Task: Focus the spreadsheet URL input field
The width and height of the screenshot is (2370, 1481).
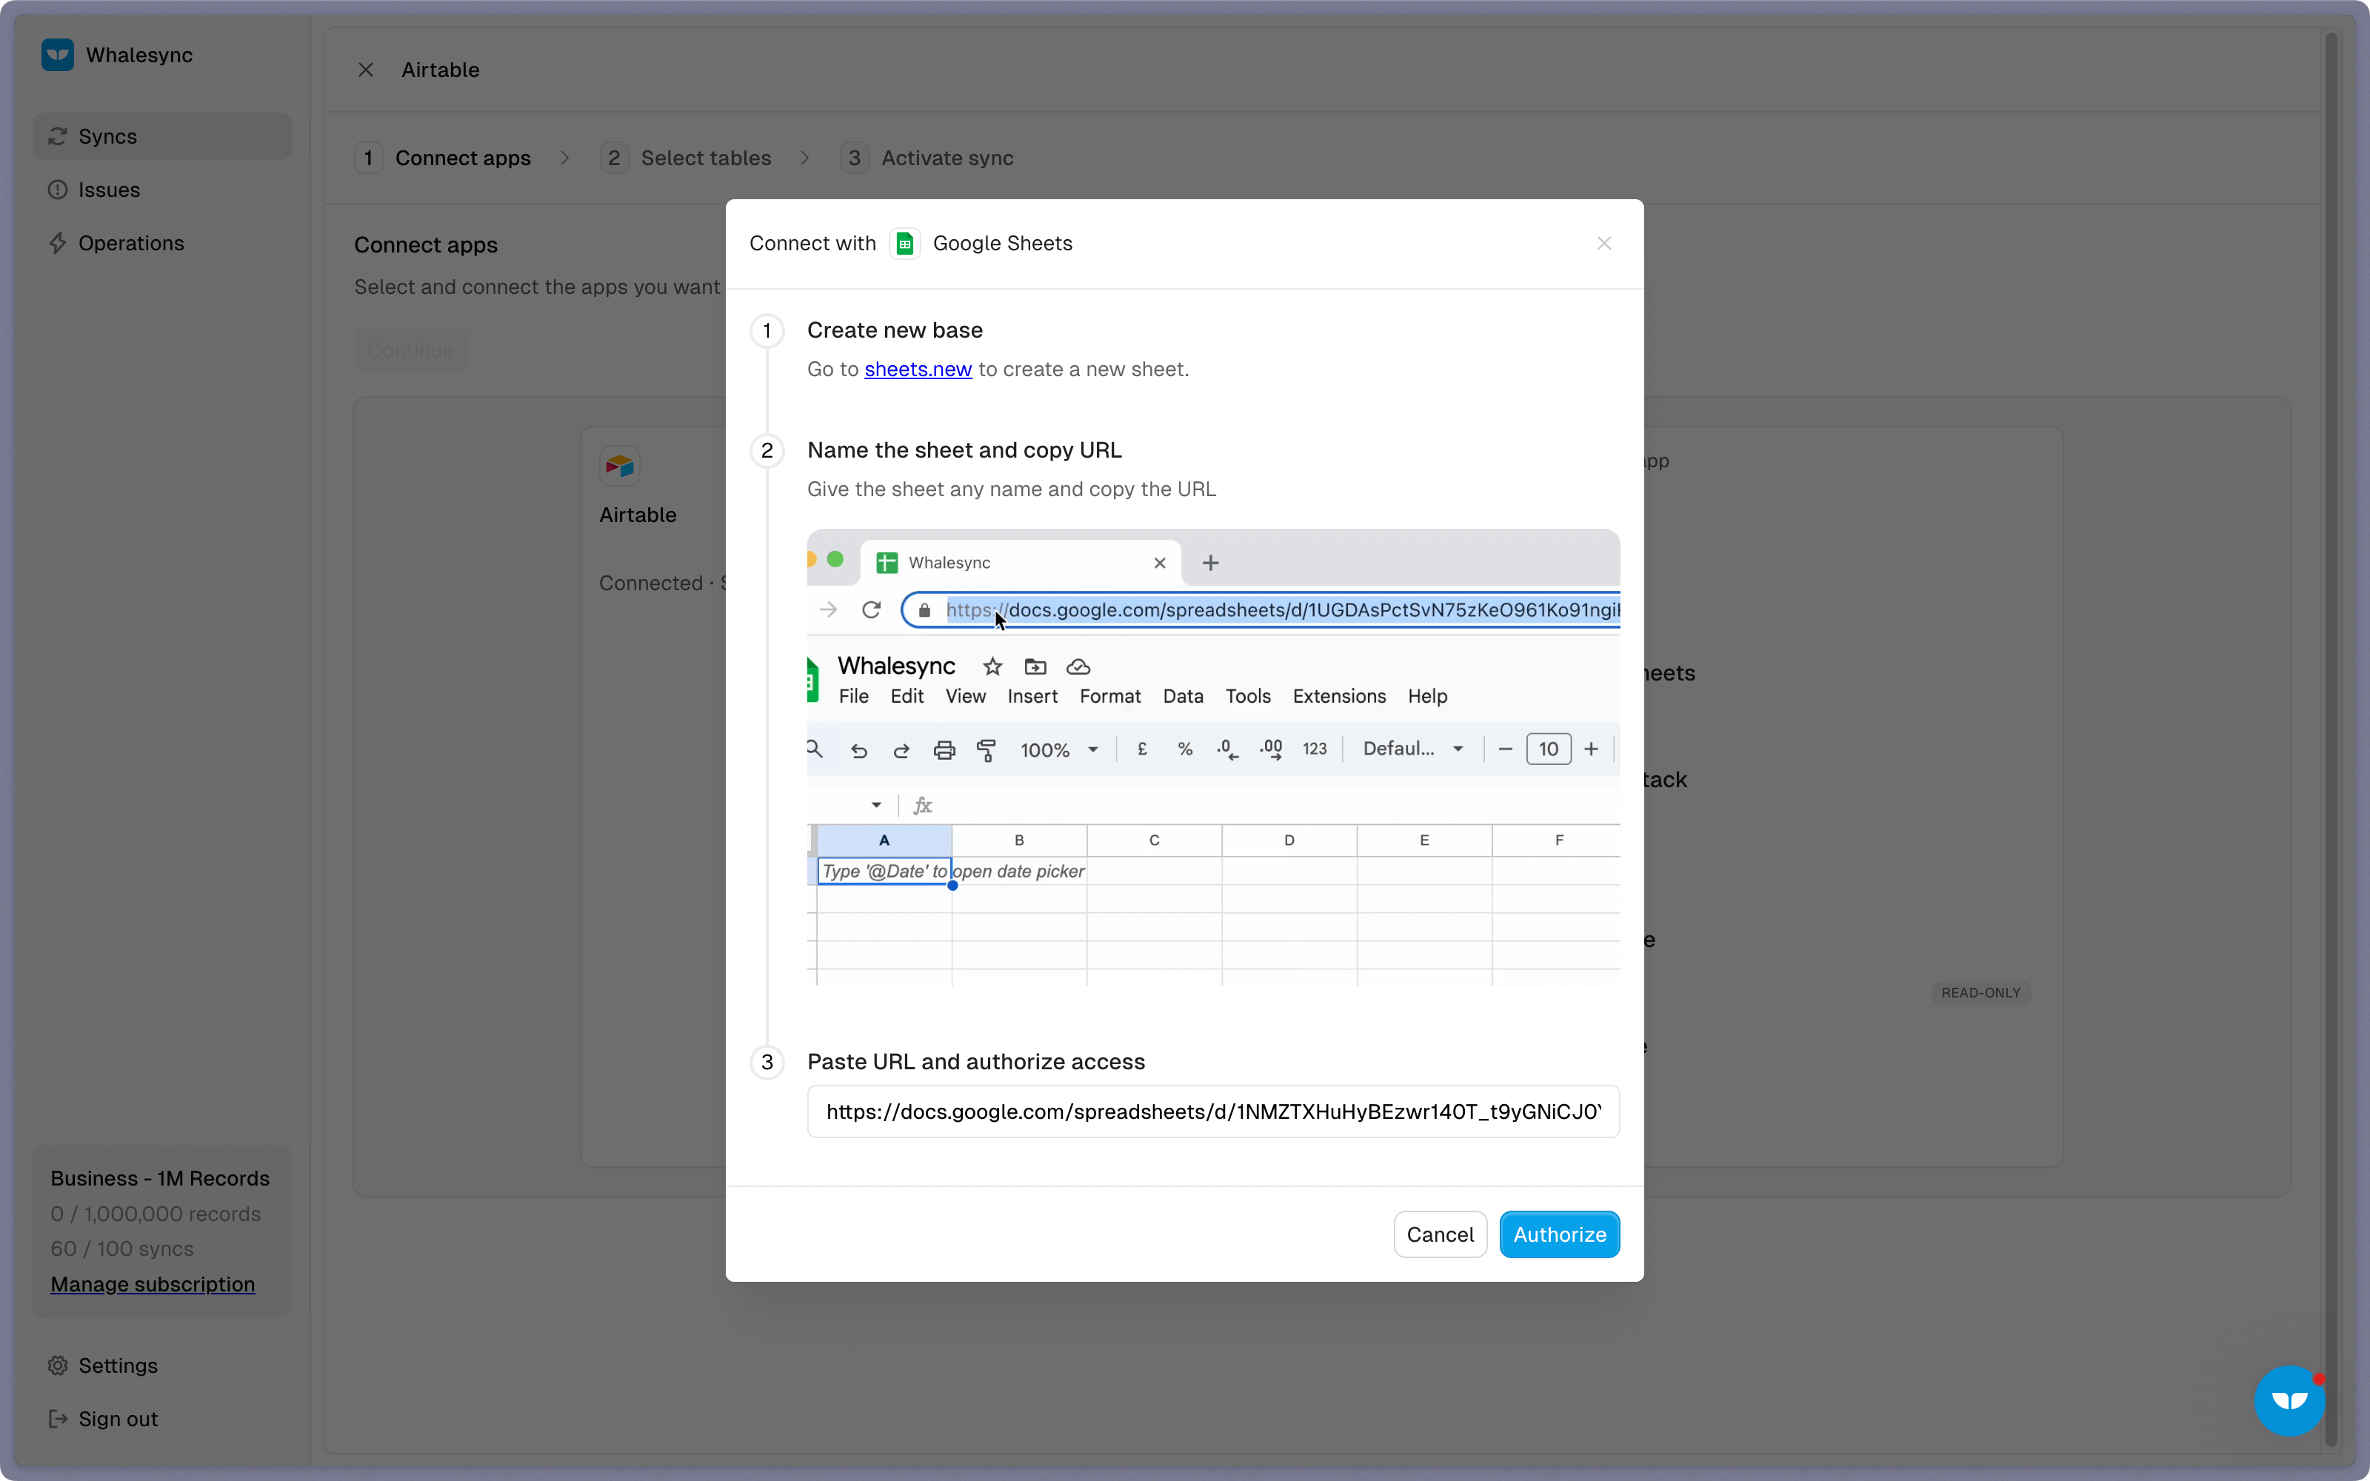Action: pos(1213,1111)
